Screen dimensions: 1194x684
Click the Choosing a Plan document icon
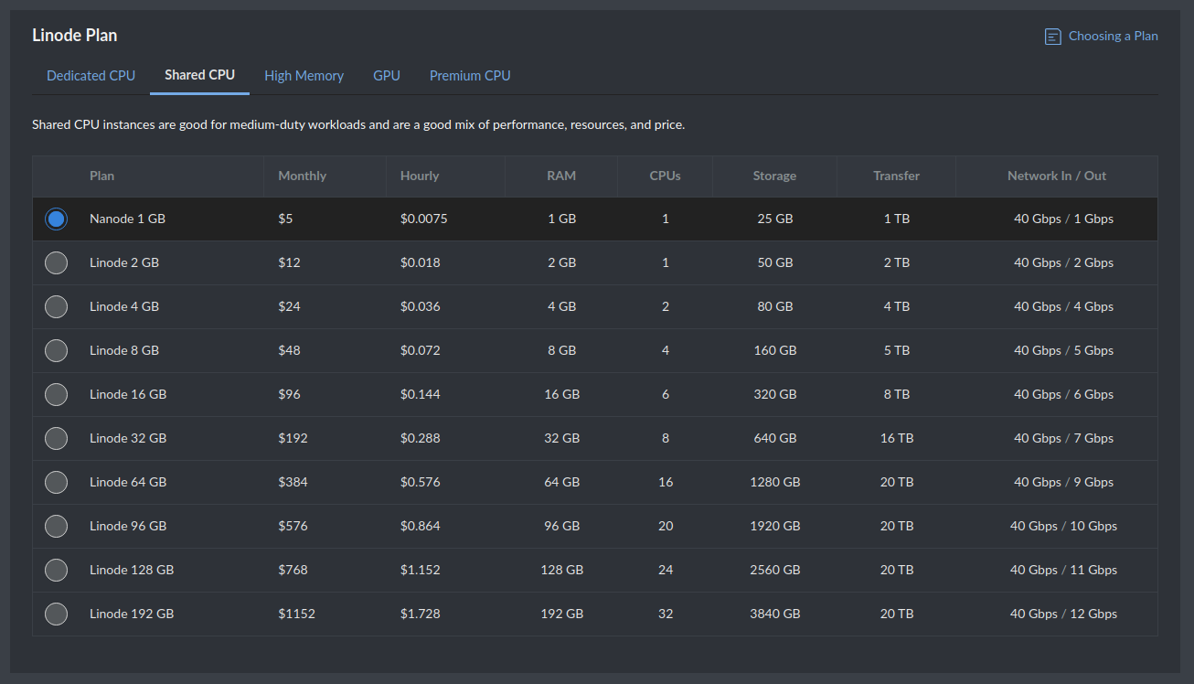1053,37
